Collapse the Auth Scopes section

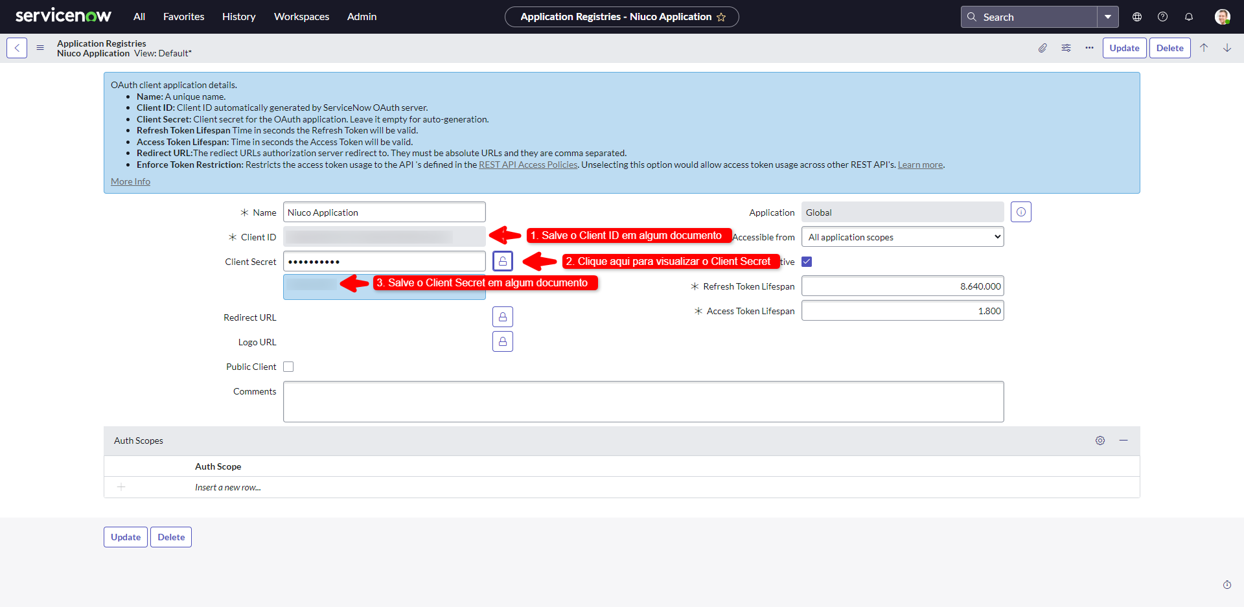click(x=1123, y=441)
